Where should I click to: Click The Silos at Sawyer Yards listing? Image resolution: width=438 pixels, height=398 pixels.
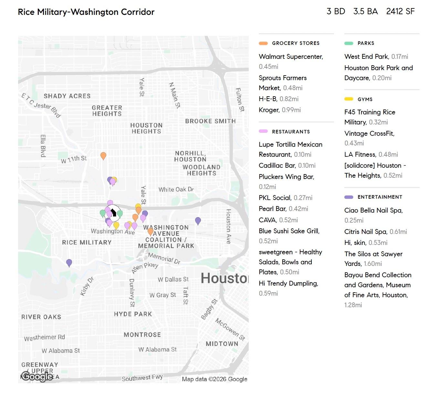373,259
